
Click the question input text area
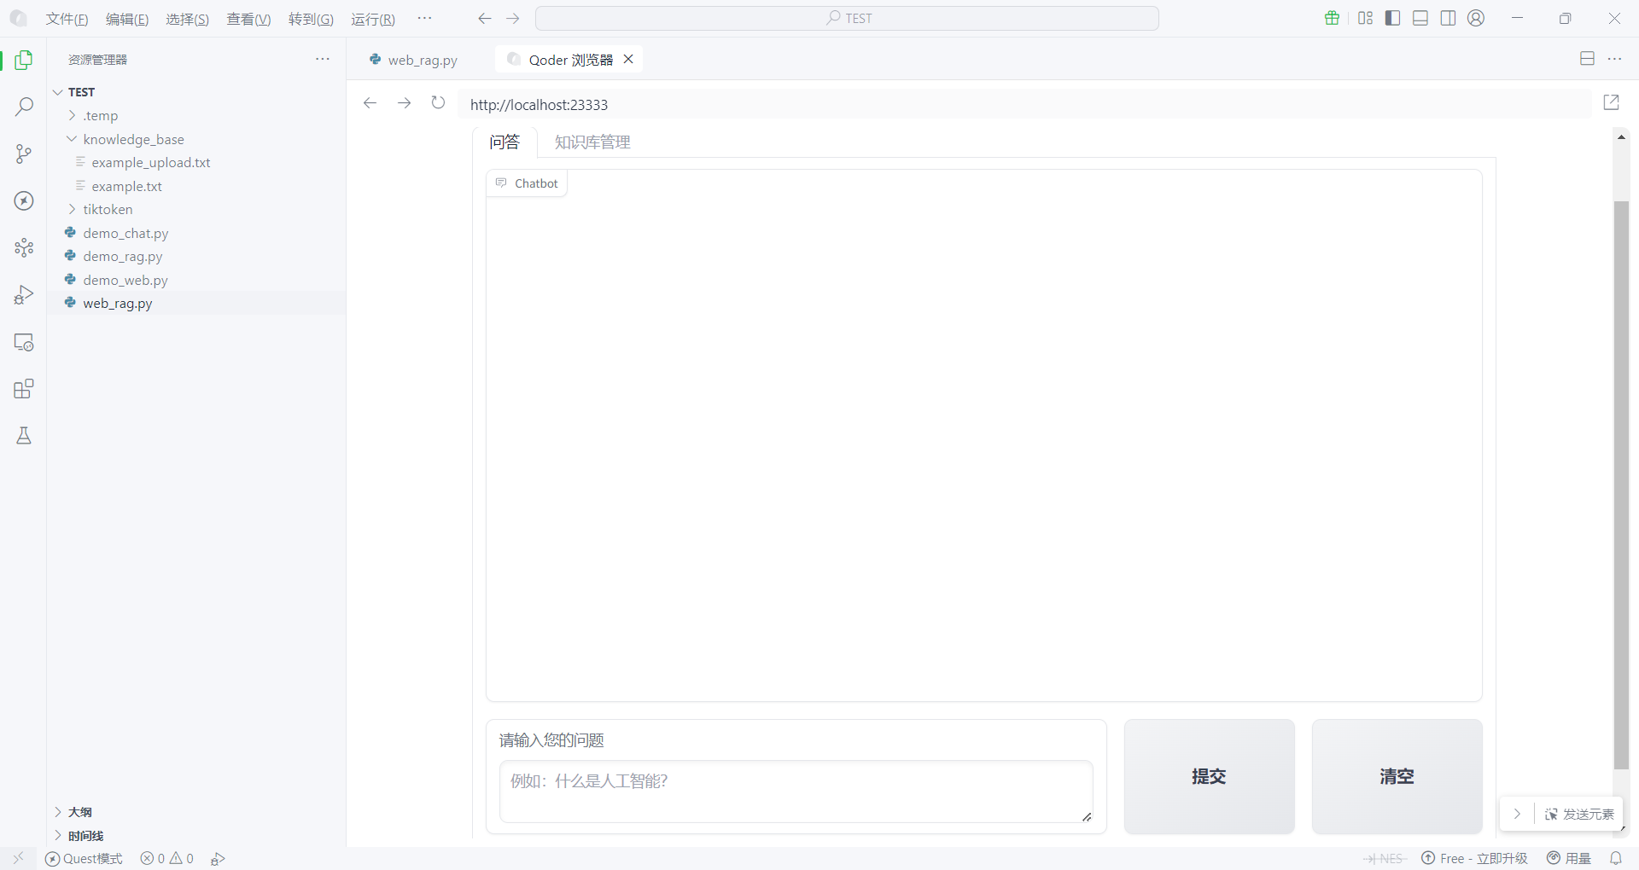[796, 792]
